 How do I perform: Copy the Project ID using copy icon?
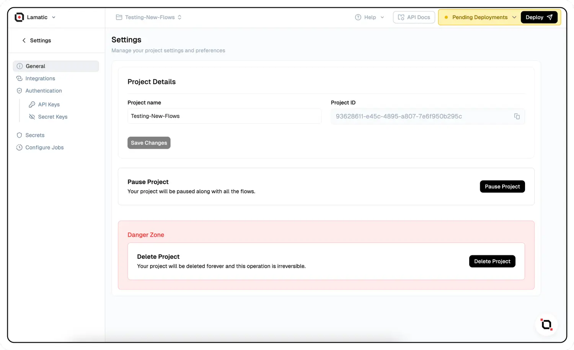[517, 116]
